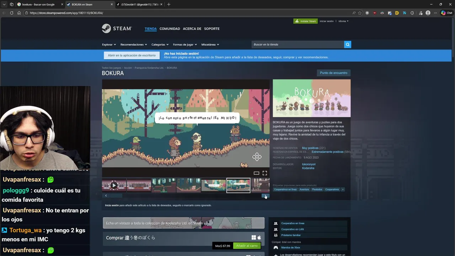
Task: Click the red shield extension icon
Action: click(375, 13)
